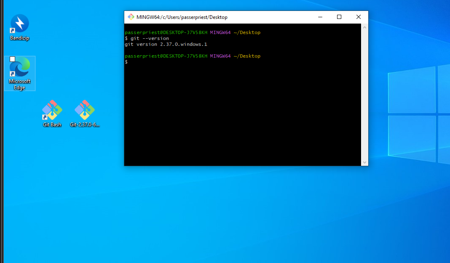Select the Microsoft Edge desktop icon
The height and width of the screenshot is (263, 450).
(19, 68)
